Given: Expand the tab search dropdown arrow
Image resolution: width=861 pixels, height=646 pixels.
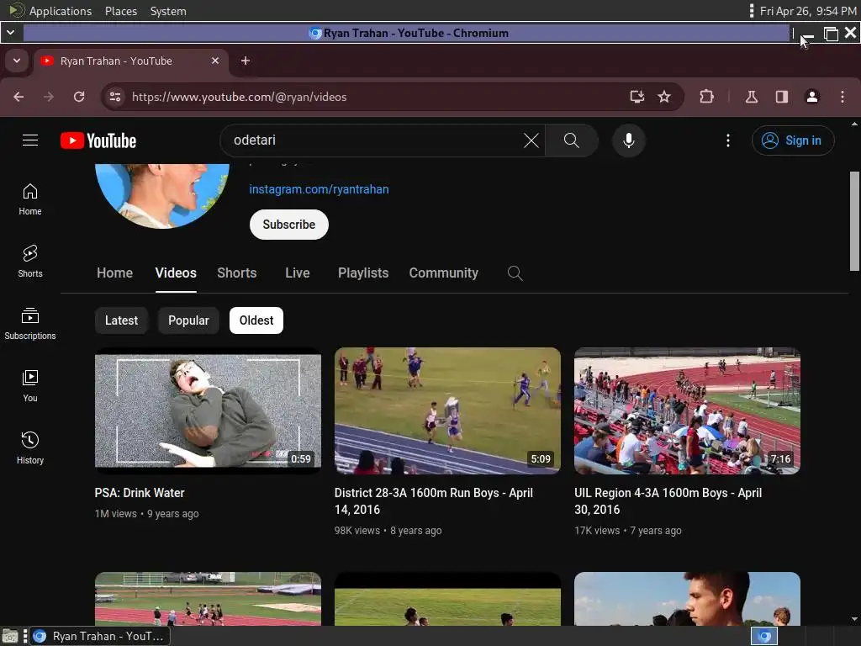Looking at the screenshot, I should pos(17,61).
